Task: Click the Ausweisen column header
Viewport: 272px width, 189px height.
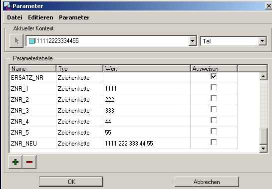Action: [214, 69]
